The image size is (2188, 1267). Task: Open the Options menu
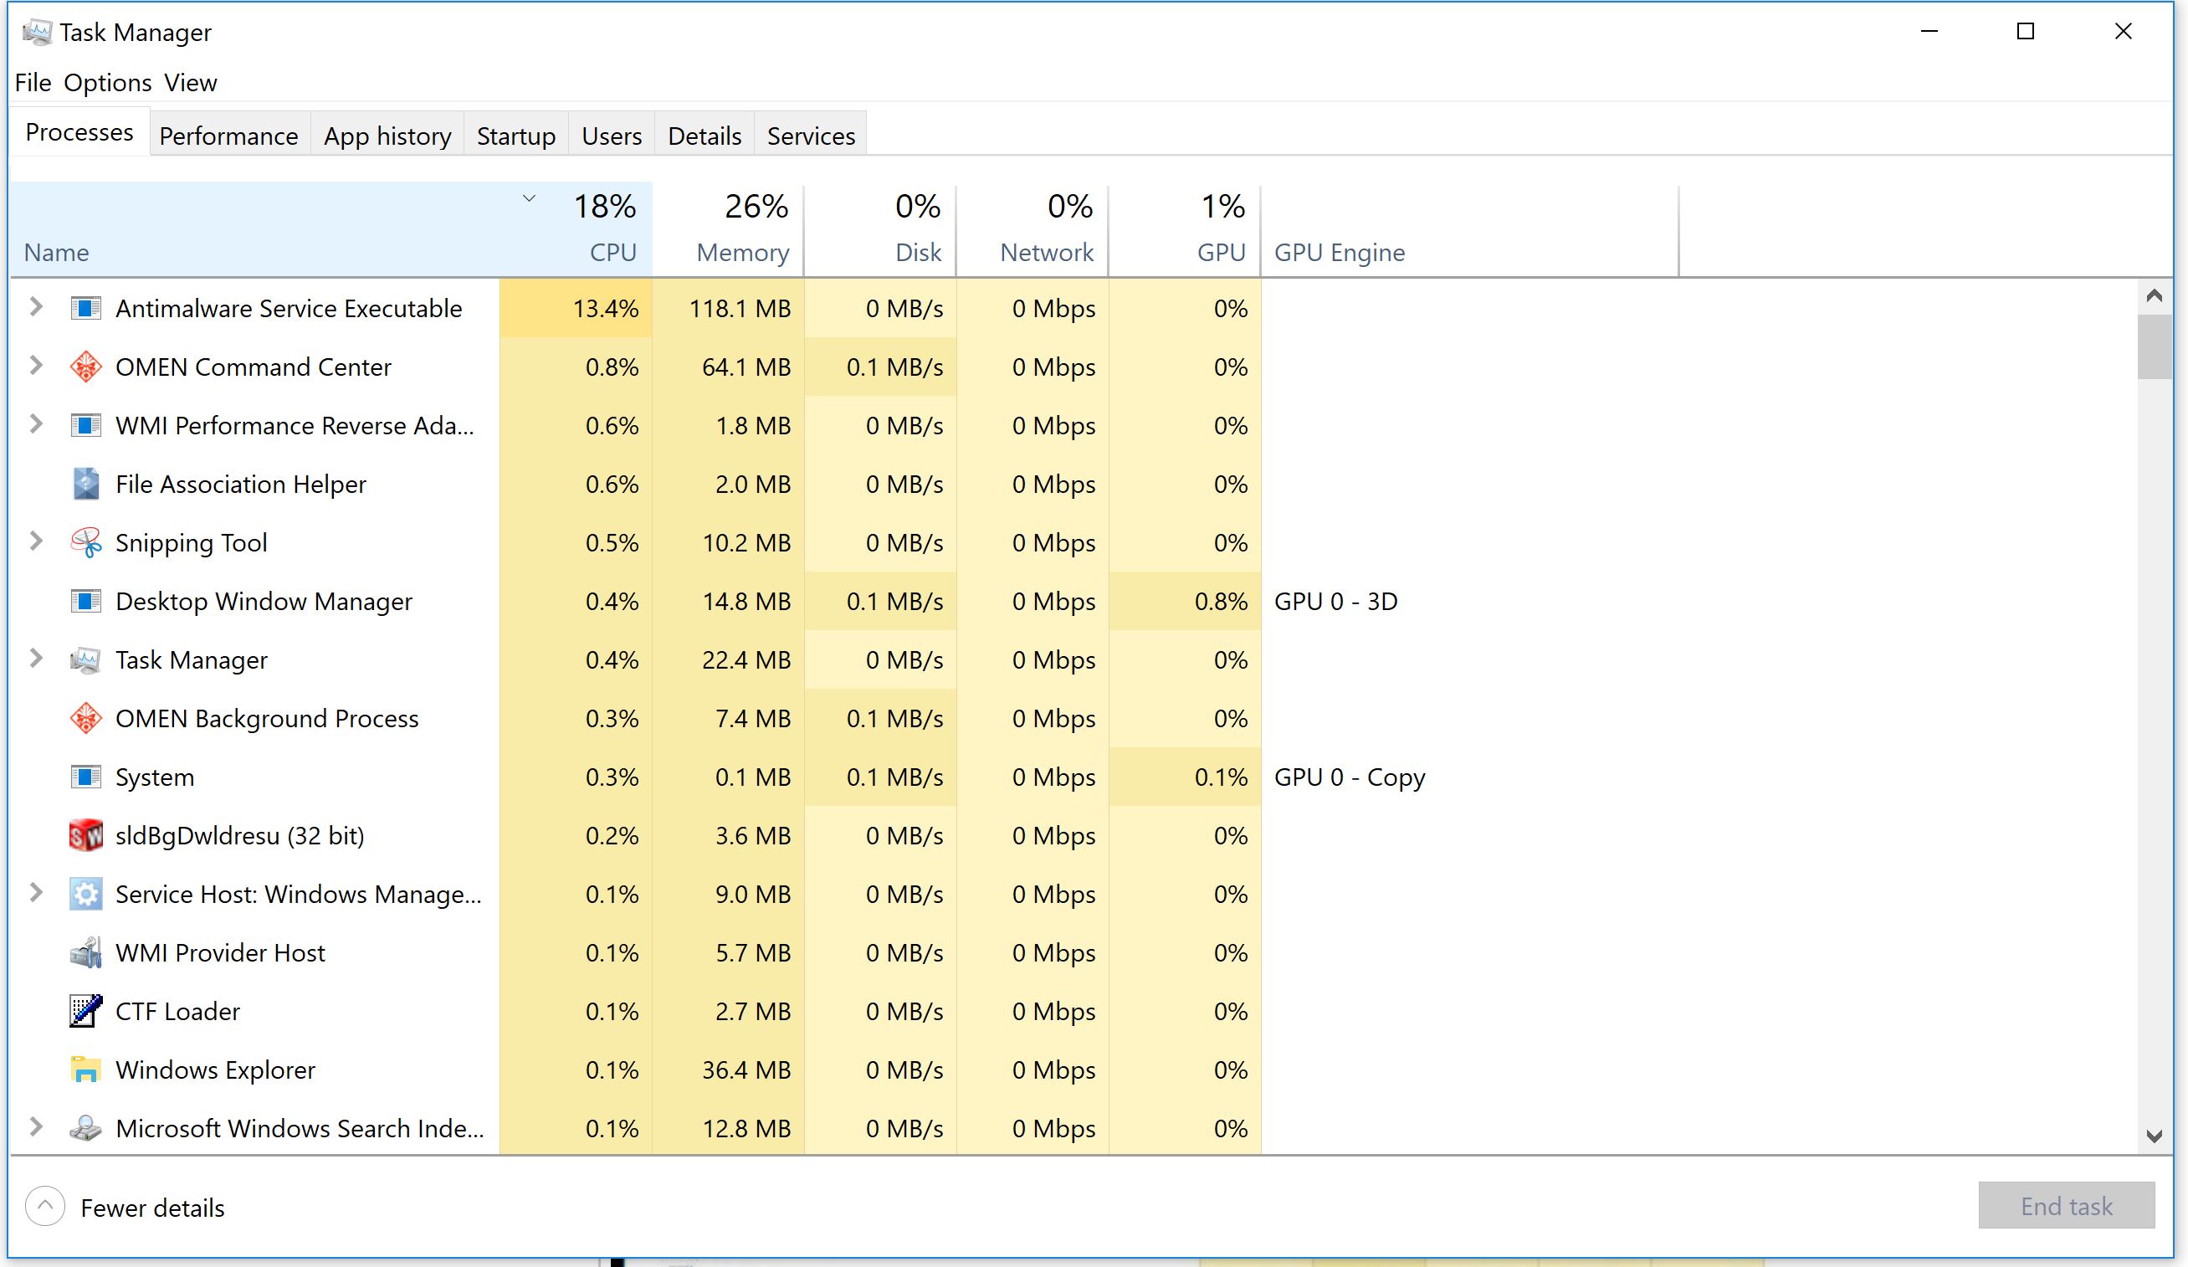[x=108, y=83]
